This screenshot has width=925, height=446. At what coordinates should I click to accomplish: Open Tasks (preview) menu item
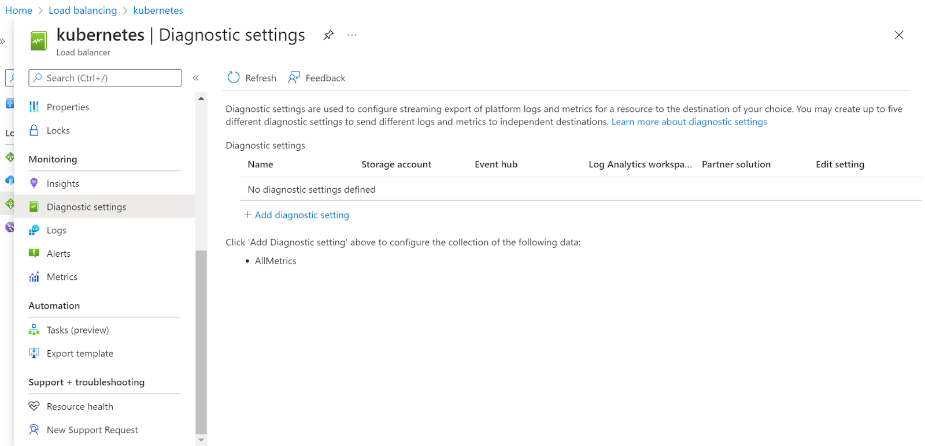coord(77,330)
